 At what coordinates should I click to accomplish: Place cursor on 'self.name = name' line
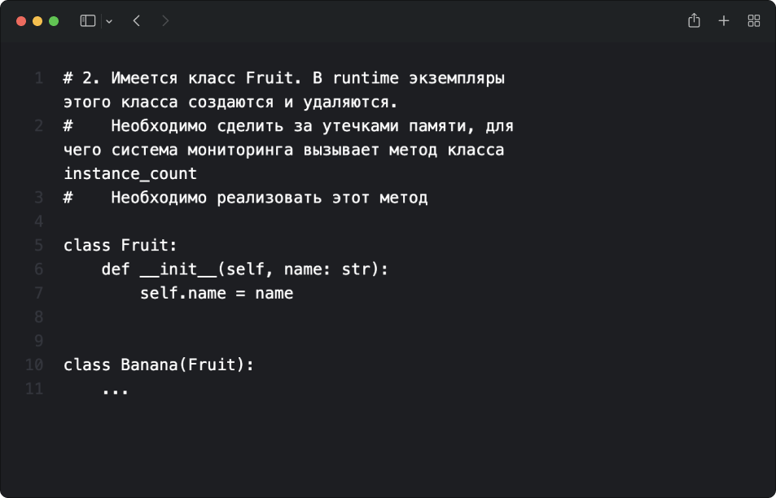[x=216, y=293]
